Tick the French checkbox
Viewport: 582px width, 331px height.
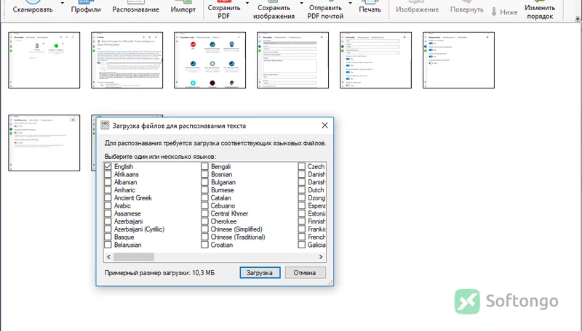tap(301, 237)
